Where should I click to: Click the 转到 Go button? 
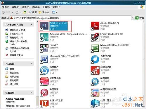[140, 18]
